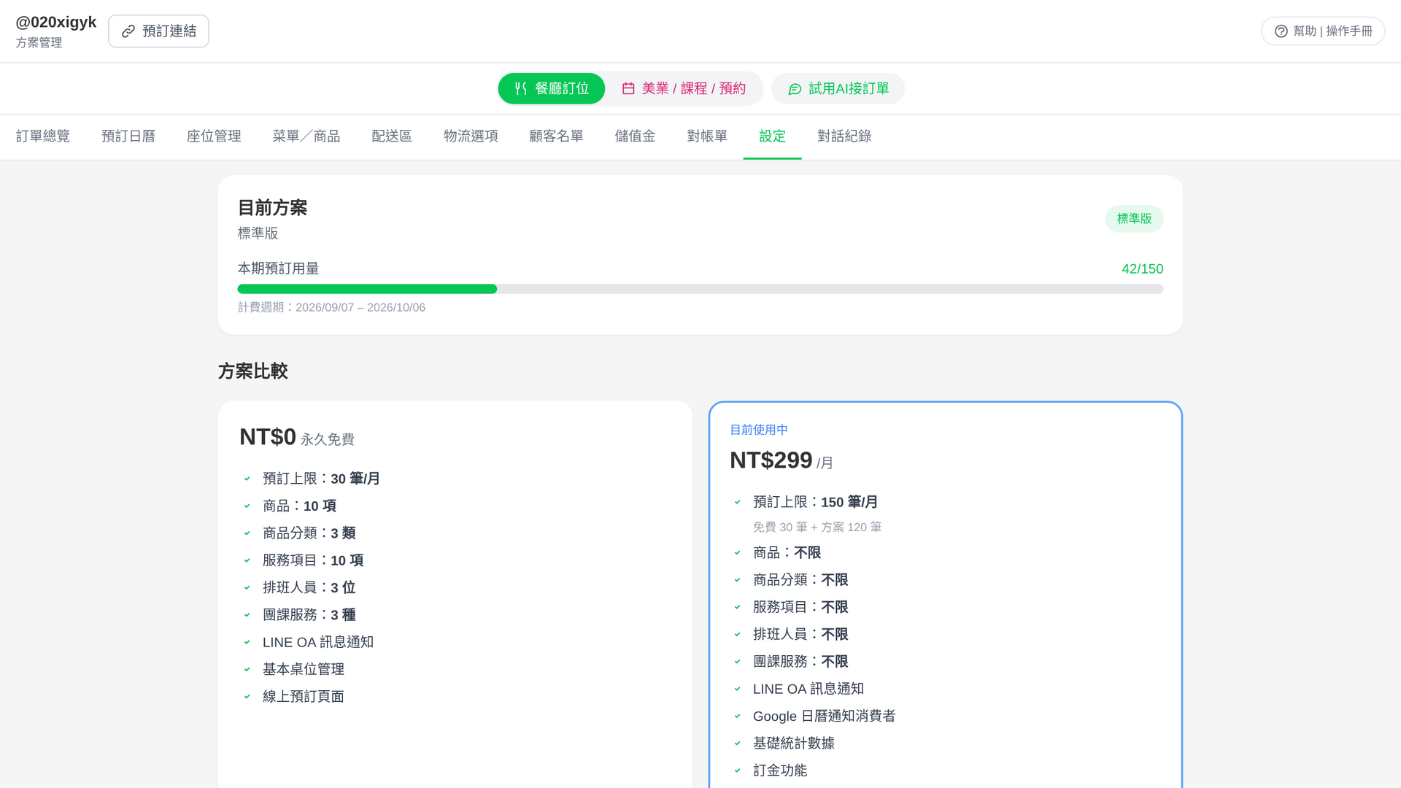This screenshot has height=788, width=1401.
Task: Go to the 座位管理 tab
Action: (214, 136)
